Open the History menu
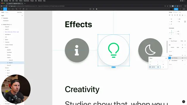The width and height of the screenshot is (187, 105). point(21,1)
